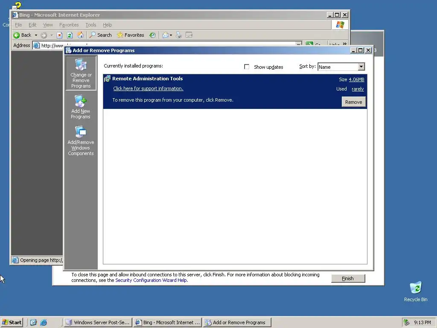The height and width of the screenshot is (328, 437).
Task: Click the Edit page icon in IE toolbar
Action: pos(189,35)
